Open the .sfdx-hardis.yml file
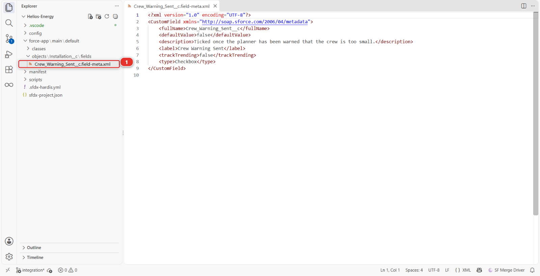The height and width of the screenshot is (276, 540). [x=45, y=87]
